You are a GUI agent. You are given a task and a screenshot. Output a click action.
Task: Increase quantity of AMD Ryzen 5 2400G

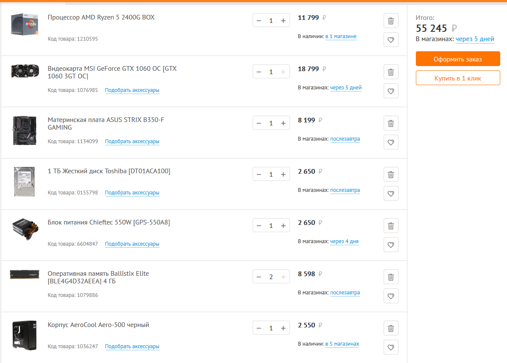coord(283,21)
